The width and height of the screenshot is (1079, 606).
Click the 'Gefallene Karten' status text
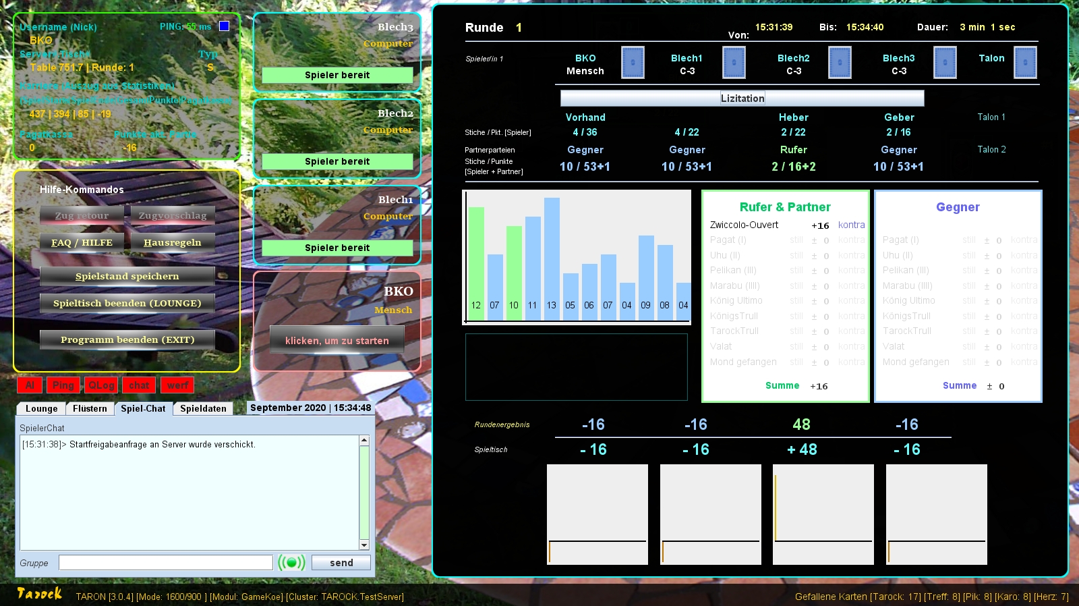[931, 597]
